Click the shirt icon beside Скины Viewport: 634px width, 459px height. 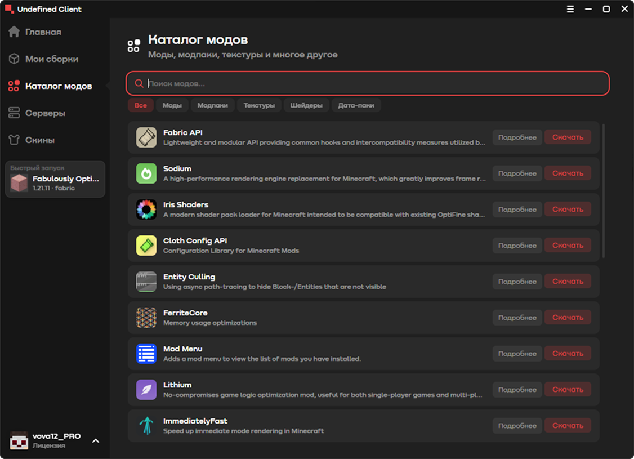(x=14, y=140)
